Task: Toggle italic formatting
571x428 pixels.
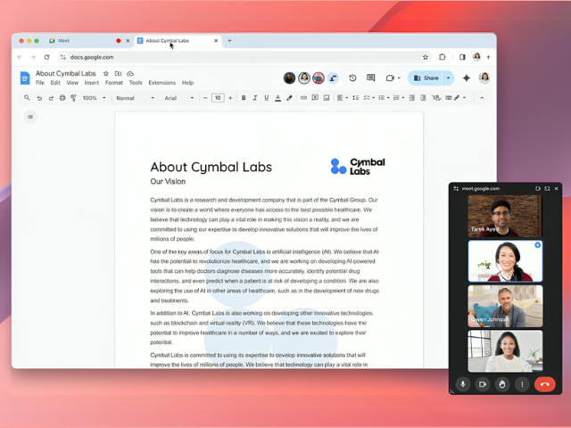Action: click(255, 98)
